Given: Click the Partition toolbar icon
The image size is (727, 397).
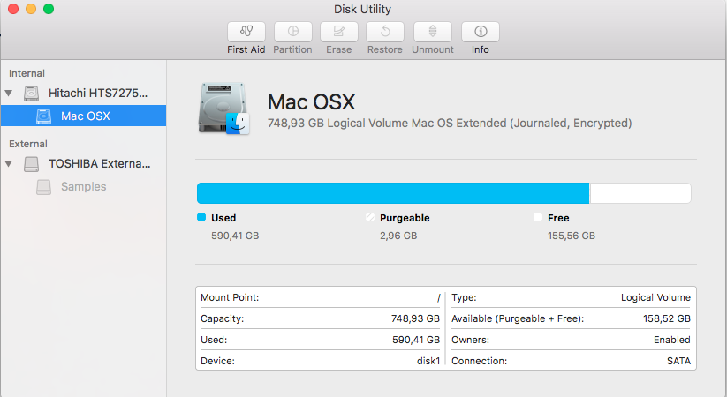Looking at the screenshot, I should [293, 32].
